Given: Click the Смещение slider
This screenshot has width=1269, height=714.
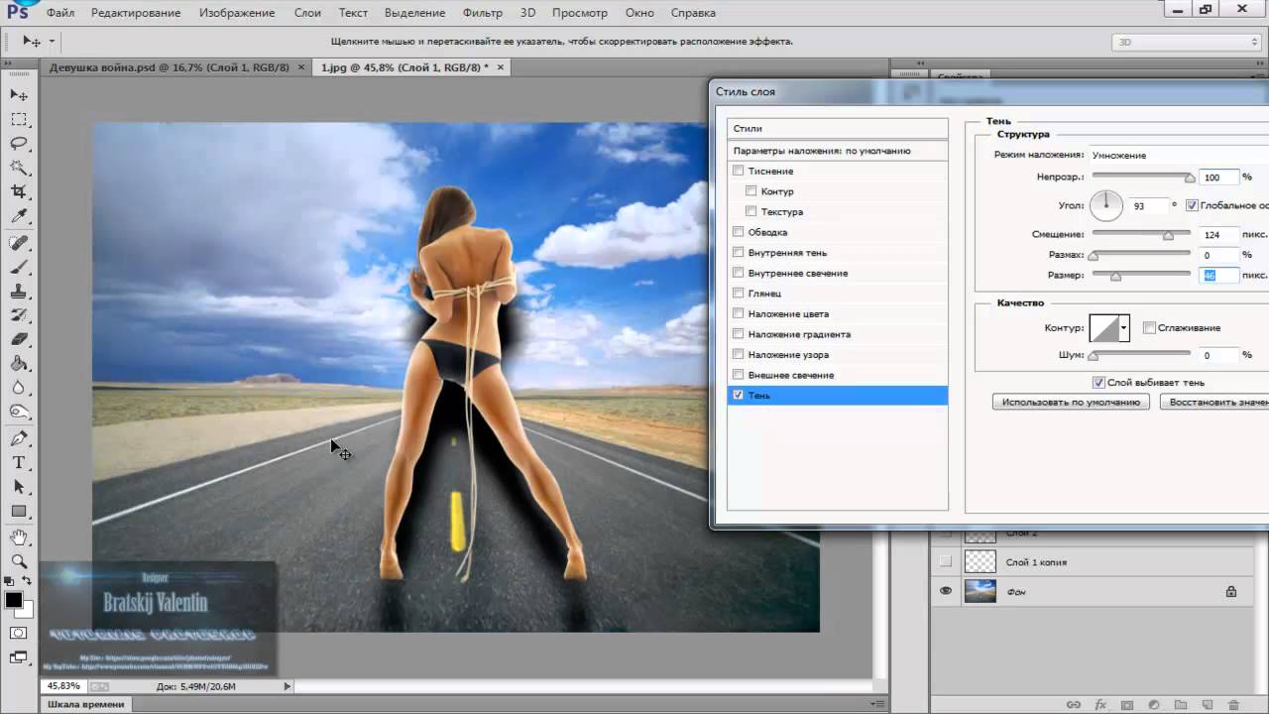Looking at the screenshot, I should point(1141,235).
